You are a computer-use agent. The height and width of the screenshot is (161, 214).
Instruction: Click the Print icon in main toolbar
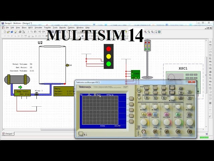pyautogui.click(x=20, y=32)
